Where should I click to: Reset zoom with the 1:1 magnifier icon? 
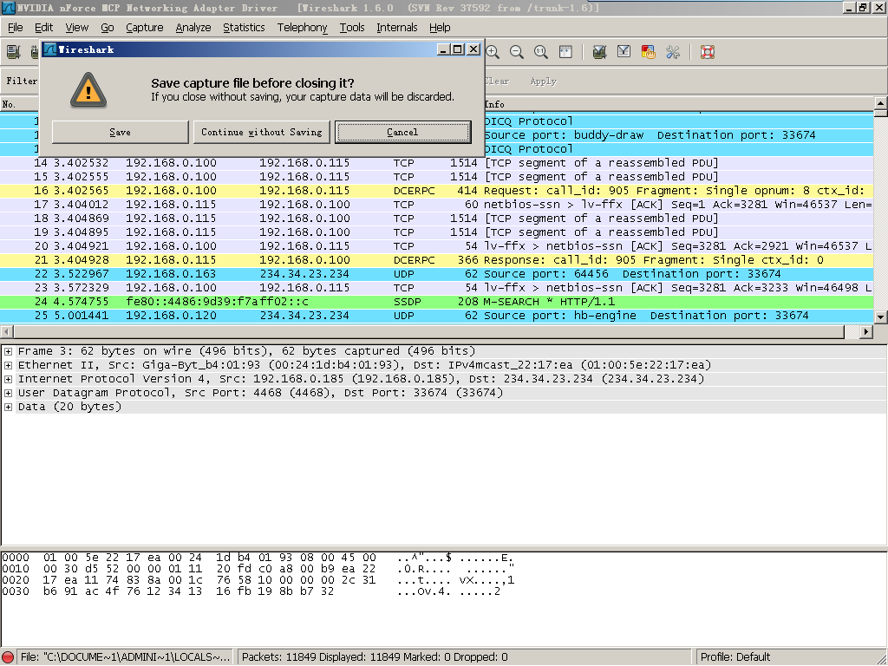(541, 52)
